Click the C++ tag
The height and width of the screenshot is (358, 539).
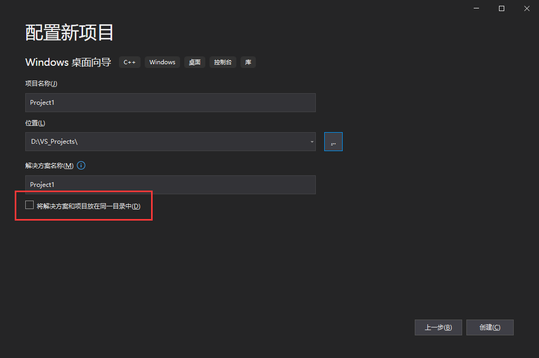(x=129, y=62)
